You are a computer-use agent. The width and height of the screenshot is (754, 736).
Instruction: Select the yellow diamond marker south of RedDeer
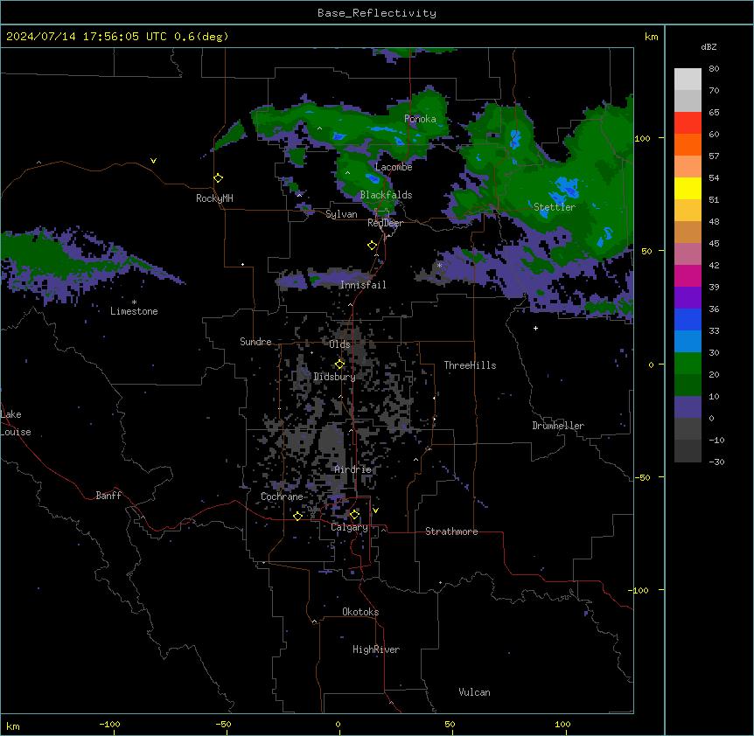(x=373, y=246)
